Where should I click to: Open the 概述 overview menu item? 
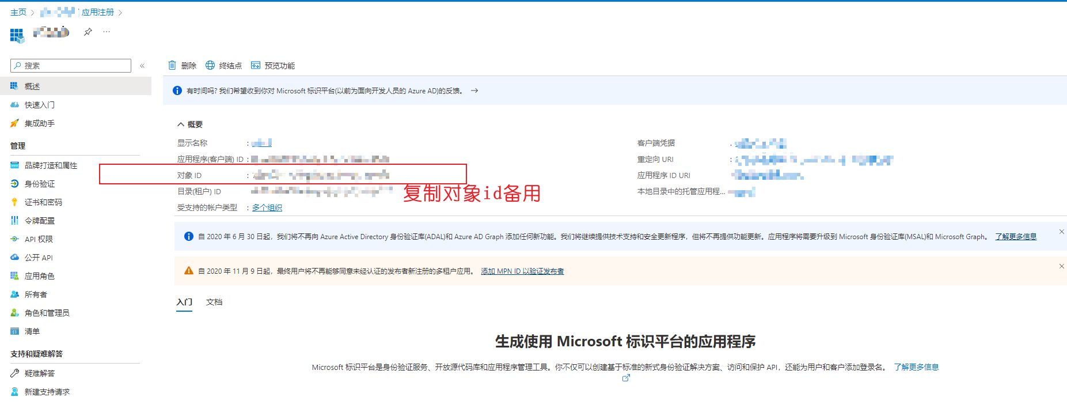tap(75, 86)
